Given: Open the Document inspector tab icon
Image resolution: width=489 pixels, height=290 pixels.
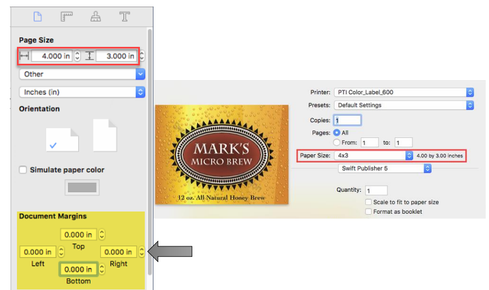Looking at the screenshot, I should click(38, 17).
